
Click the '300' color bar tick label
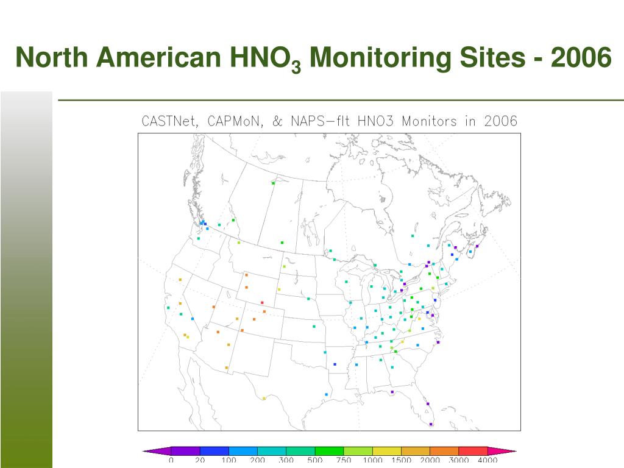coord(286,461)
